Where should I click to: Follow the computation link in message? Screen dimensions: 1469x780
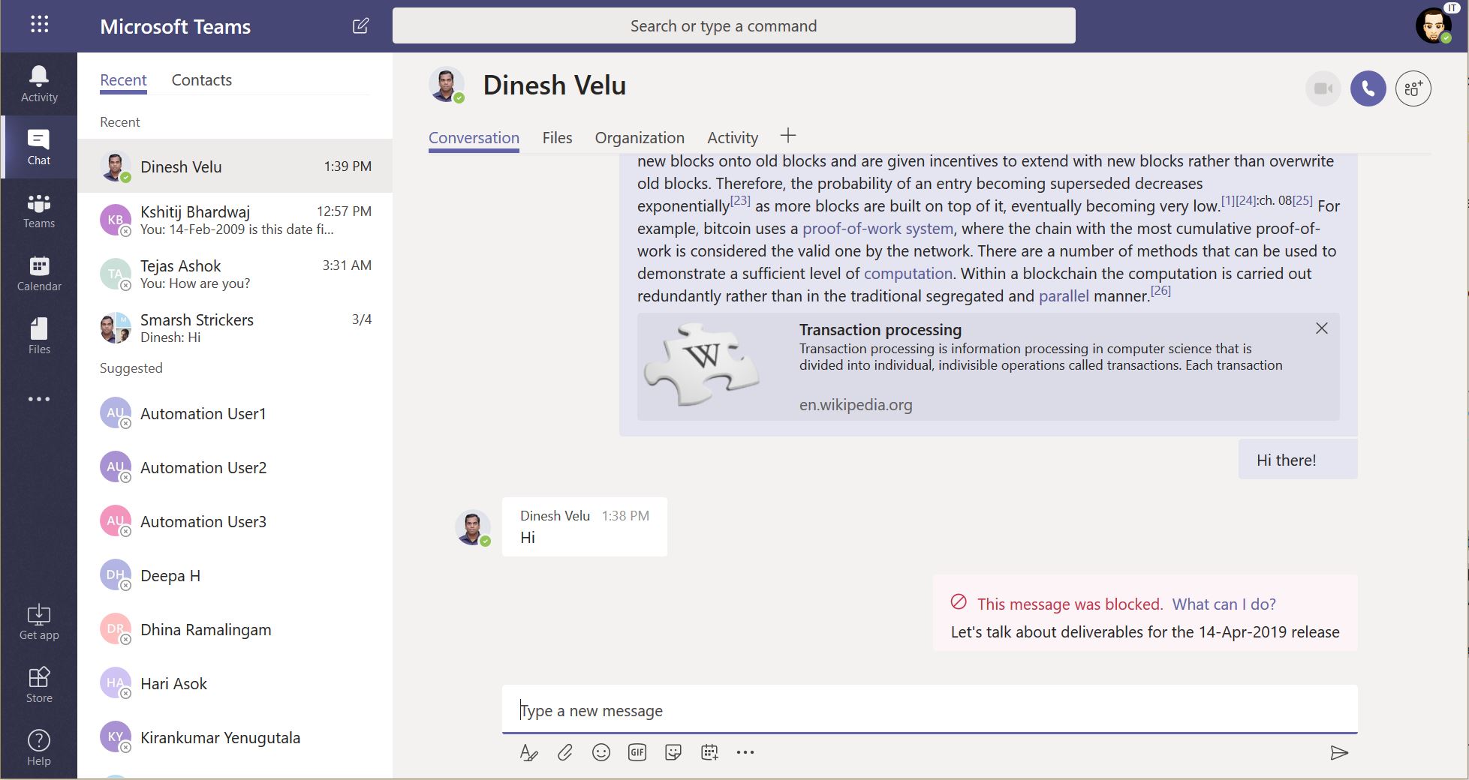click(x=908, y=274)
